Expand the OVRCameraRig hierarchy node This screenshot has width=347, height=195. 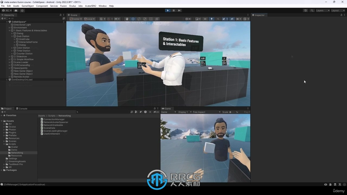pyautogui.click(x=10, y=65)
